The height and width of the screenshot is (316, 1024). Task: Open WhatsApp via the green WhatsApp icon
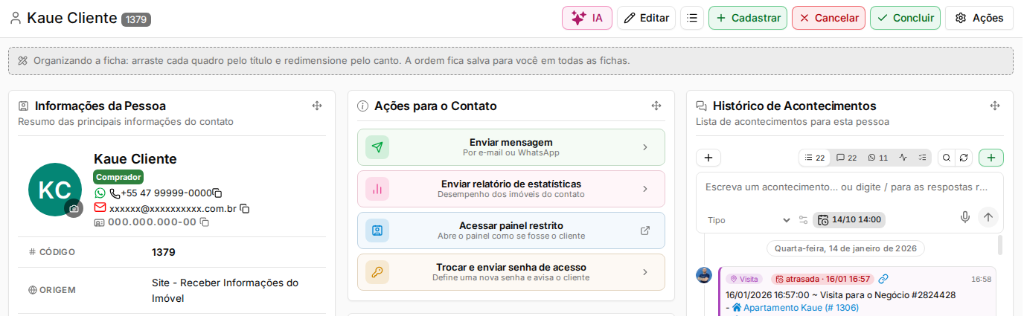(100, 193)
